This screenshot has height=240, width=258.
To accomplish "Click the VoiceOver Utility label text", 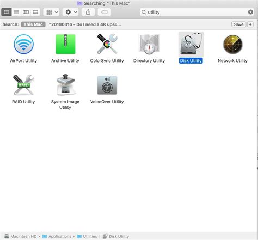I will point(107,102).
